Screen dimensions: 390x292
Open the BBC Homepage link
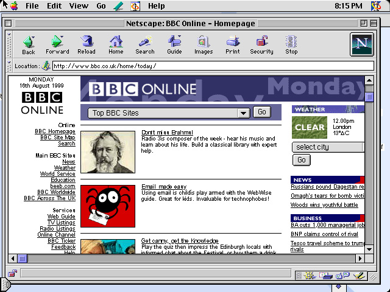tap(55, 131)
